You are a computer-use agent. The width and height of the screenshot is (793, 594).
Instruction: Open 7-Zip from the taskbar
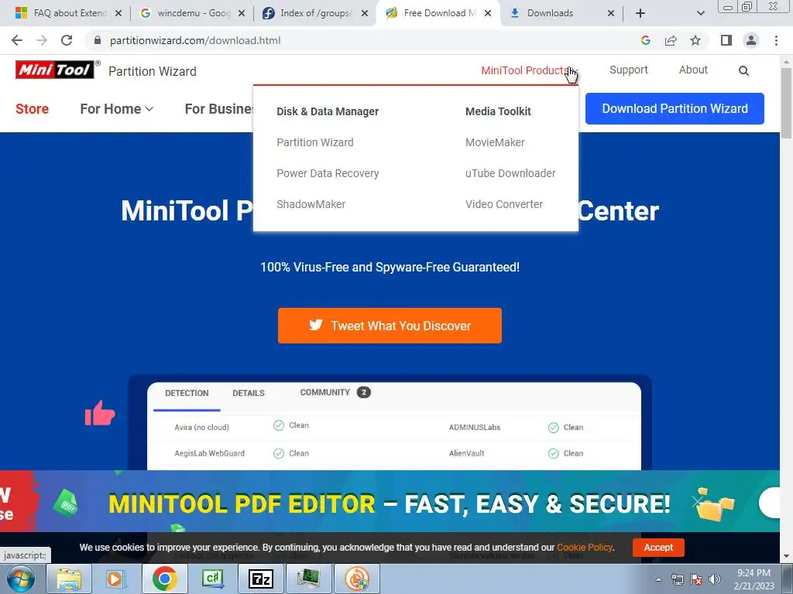(x=260, y=579)
